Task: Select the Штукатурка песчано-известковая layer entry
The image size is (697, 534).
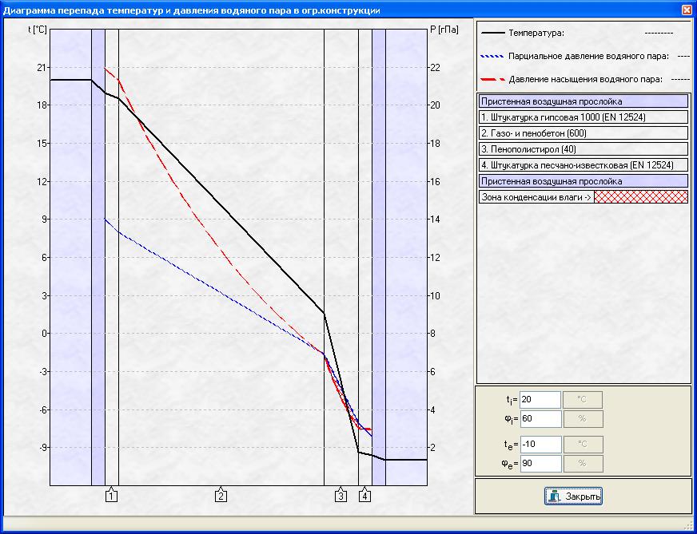Action: click(583, 165)
